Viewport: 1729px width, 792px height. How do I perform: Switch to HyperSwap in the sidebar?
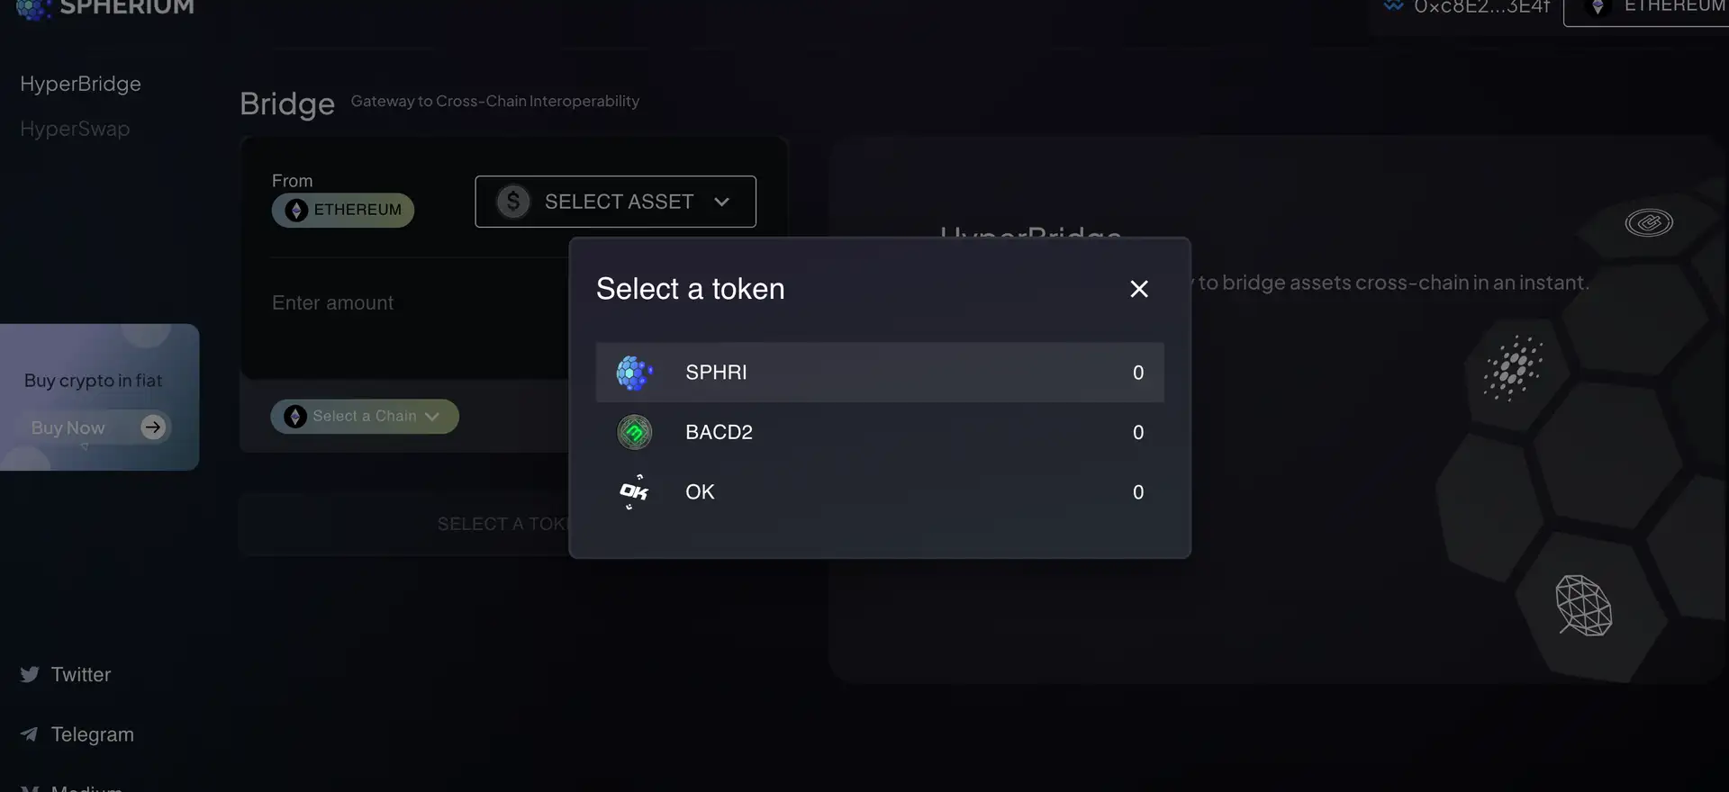coord(75,129)
